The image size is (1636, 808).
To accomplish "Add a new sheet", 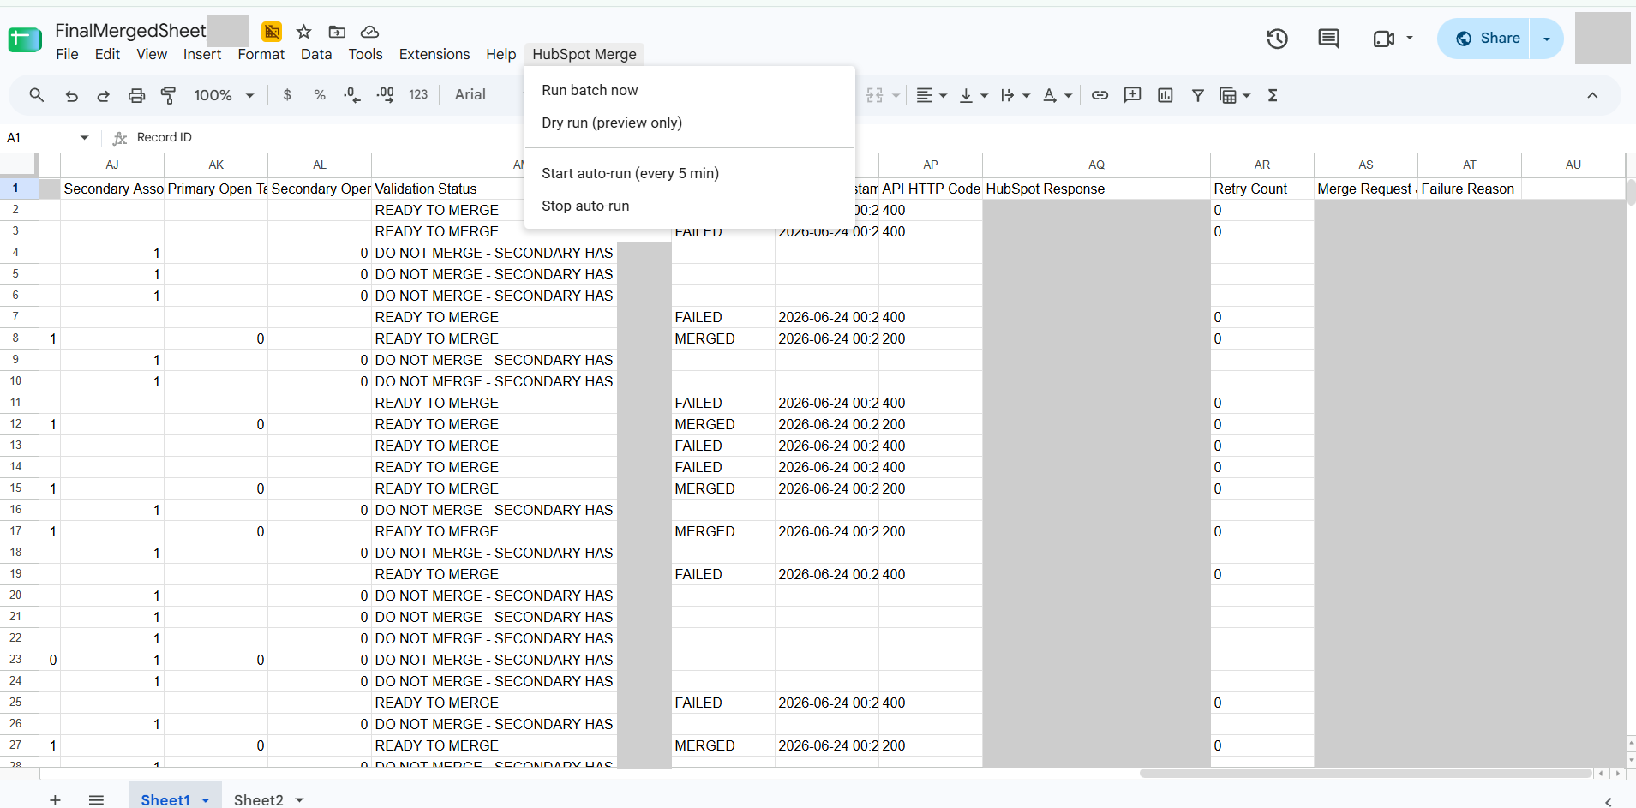I will click(x=55, y=799).
